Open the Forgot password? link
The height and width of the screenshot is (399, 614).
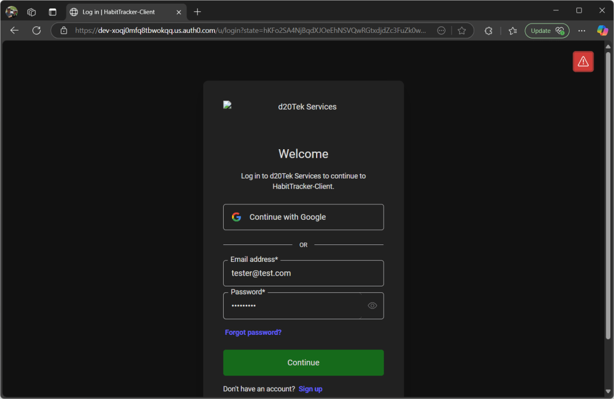253,332
